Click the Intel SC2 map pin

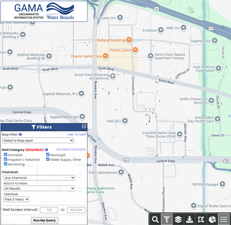click(125, 121)
